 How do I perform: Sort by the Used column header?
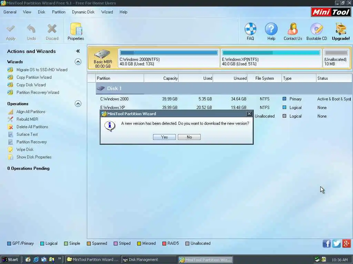coord(196,78)
